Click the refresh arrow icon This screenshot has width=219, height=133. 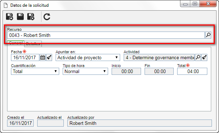[47, 17]
